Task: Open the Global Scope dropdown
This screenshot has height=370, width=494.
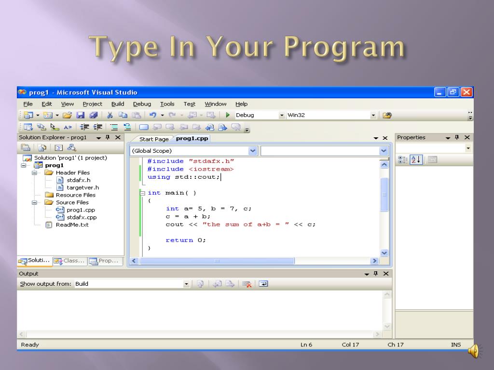Action: [x=253, y=151]
